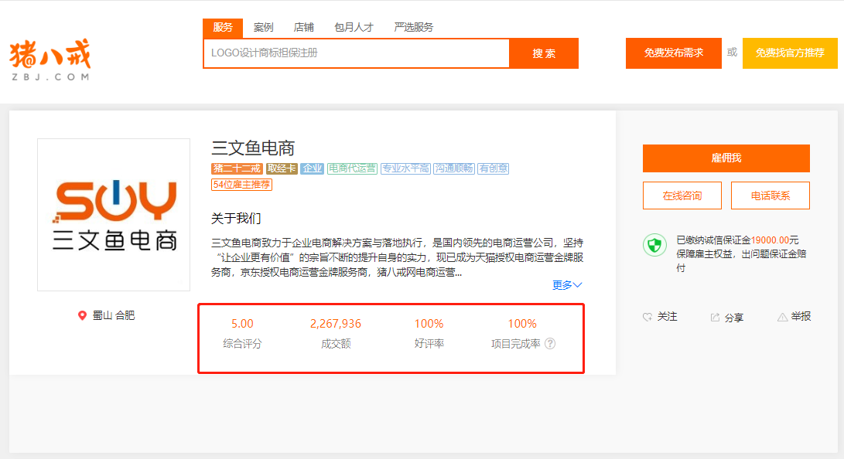Click the red location pin icon
The height and width of the screenshot is (459, 844).
coord(82,315)
